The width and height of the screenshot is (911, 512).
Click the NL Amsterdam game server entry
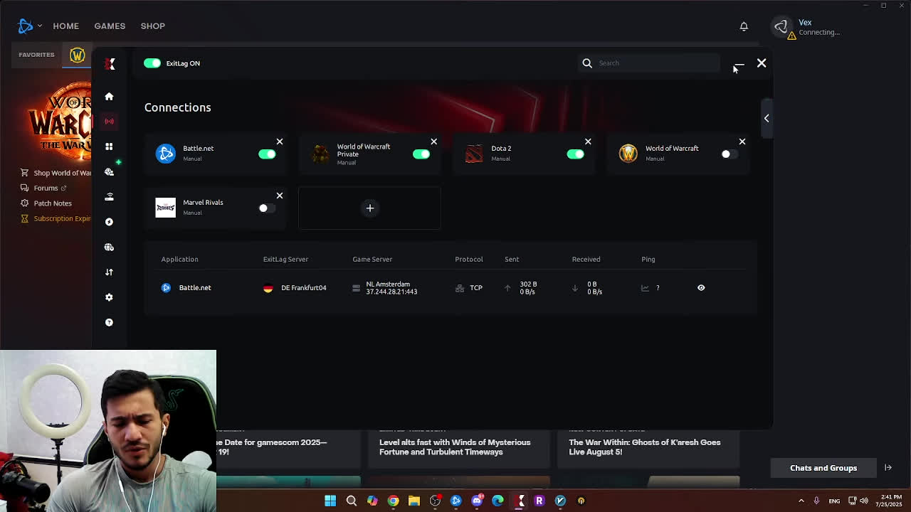pos(385,288)
